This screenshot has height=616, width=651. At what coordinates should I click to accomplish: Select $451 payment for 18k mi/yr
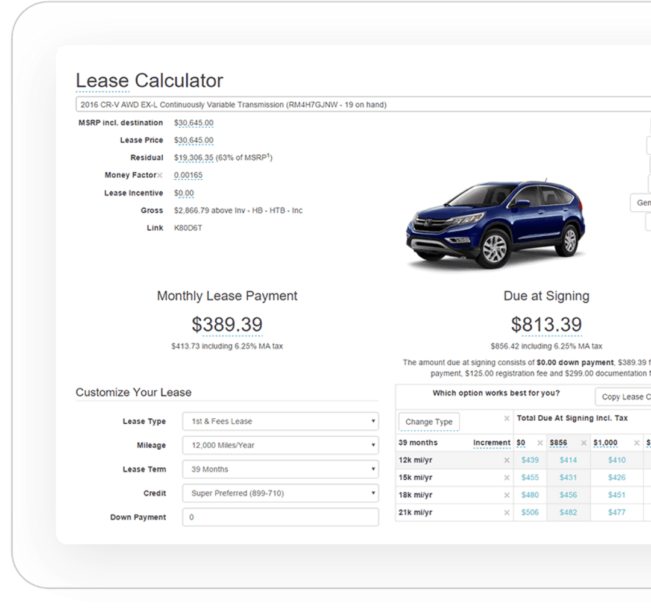coord(617,495)
